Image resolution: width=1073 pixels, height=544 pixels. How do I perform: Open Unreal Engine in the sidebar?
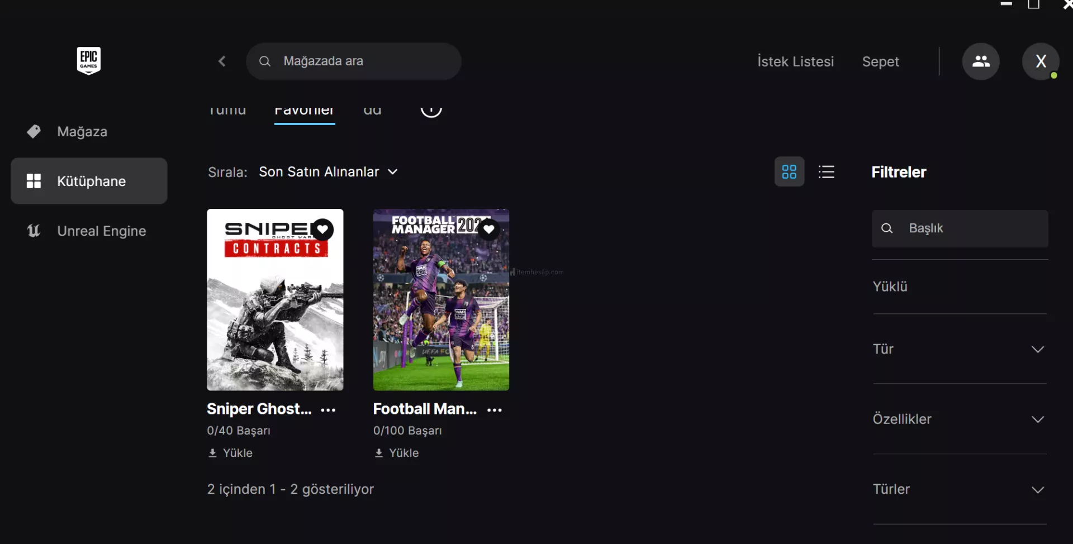click(x=101, y=231)
